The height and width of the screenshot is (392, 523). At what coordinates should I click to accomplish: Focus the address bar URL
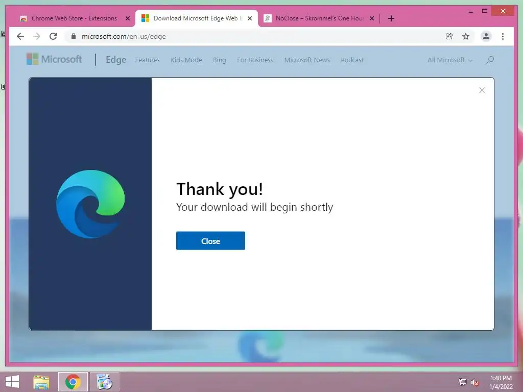click(124, 36)
